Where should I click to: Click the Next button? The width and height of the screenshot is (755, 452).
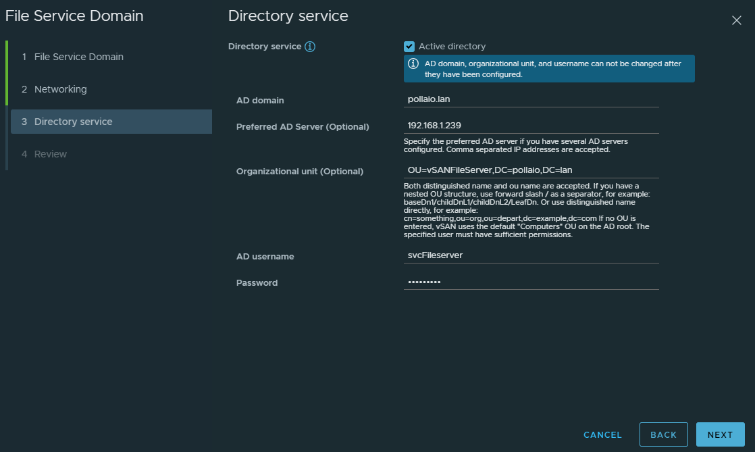click(721, 434)
